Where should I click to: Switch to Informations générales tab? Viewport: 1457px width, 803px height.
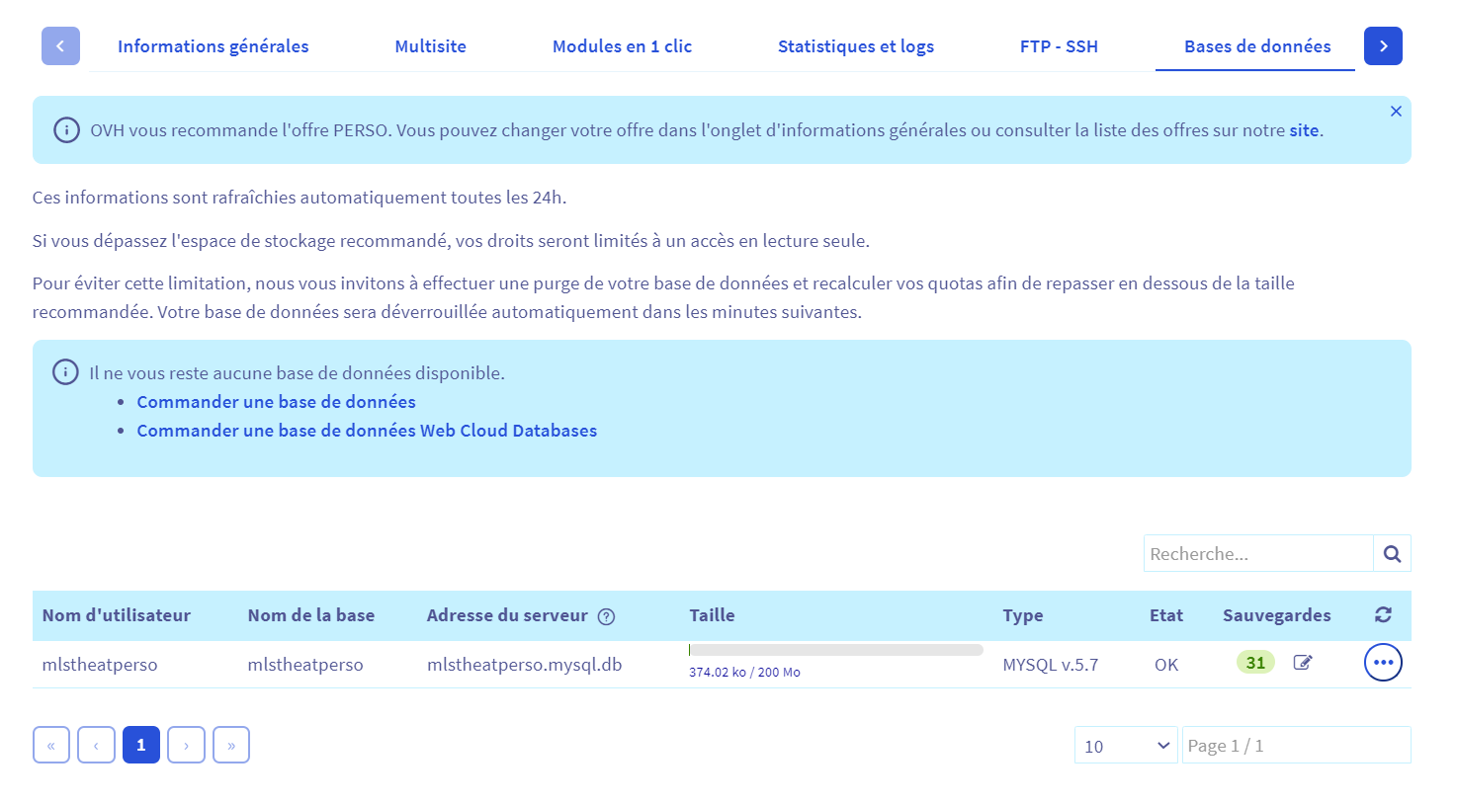click(x=214, y=46)
